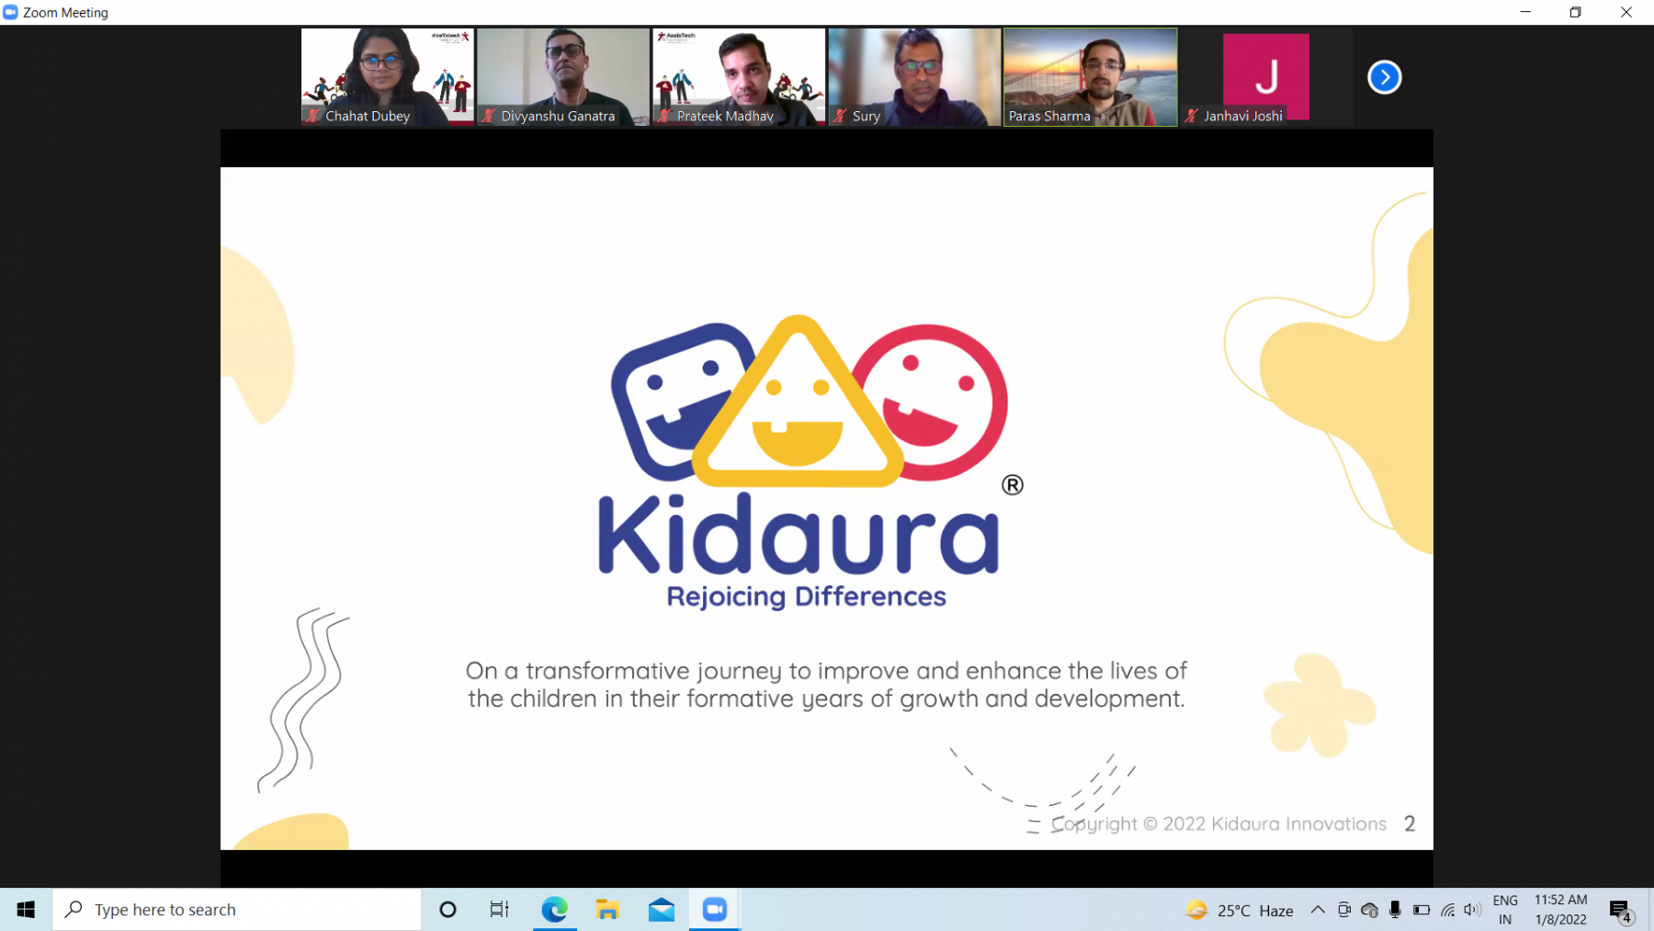1654x931 pixels.
Task: Expand hidden system tray icons
Action: (x=1318, y=910)
